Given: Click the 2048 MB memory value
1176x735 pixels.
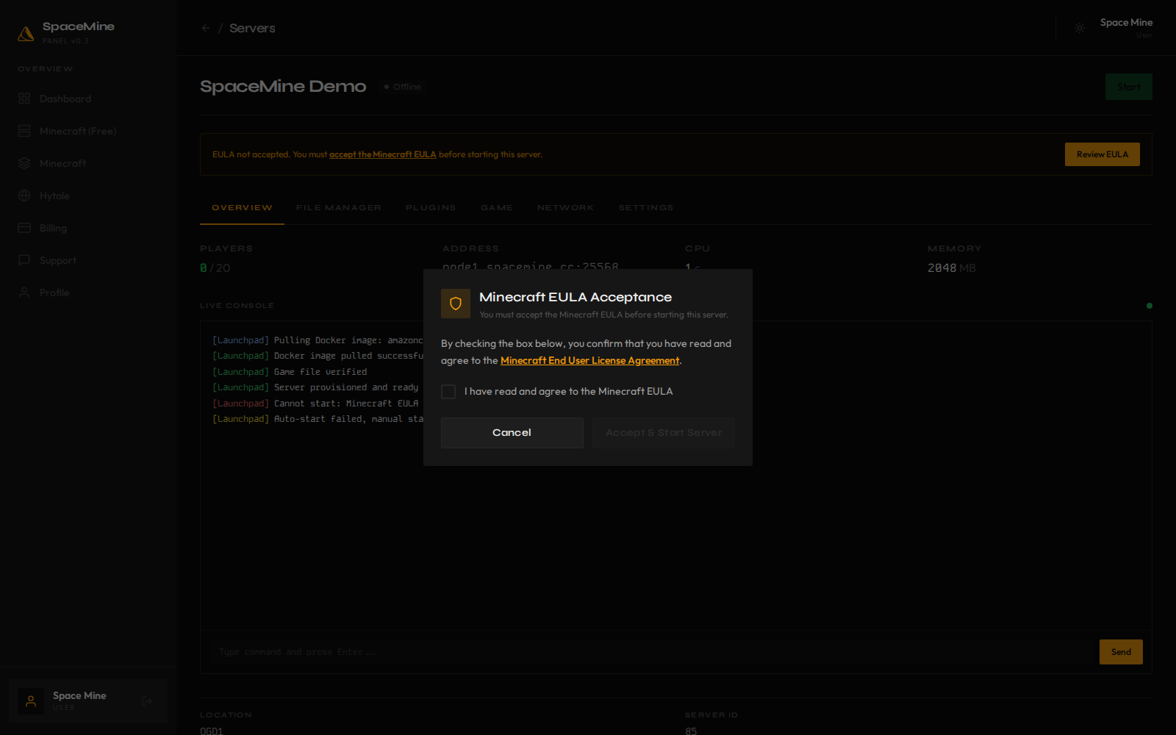Looking at the screenshot, I should (952, 268).
